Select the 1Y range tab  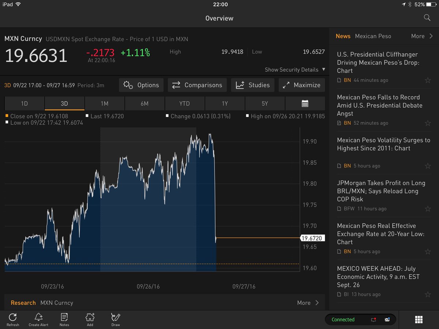225,103
